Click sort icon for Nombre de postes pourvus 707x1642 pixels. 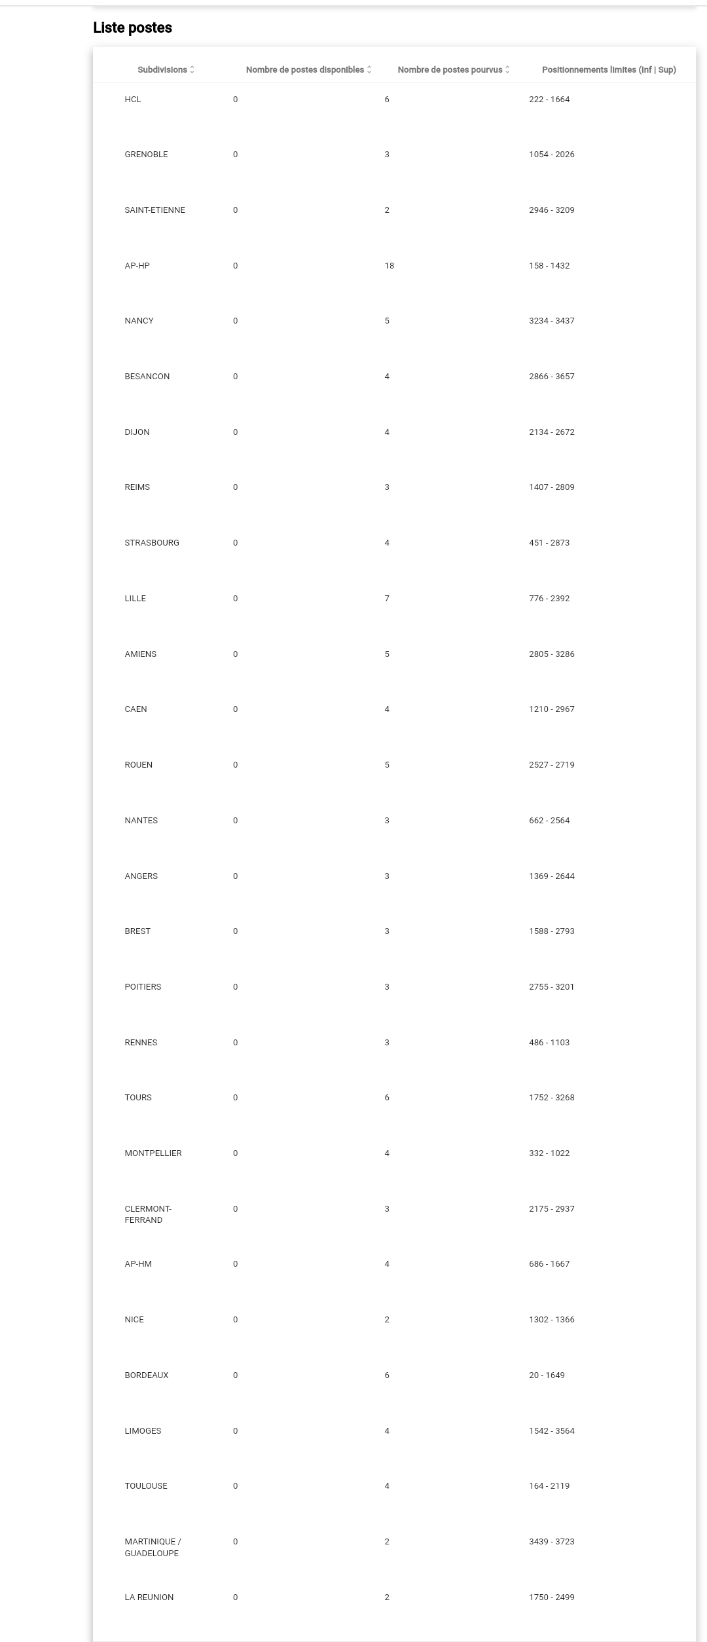[x=507, y=70]
